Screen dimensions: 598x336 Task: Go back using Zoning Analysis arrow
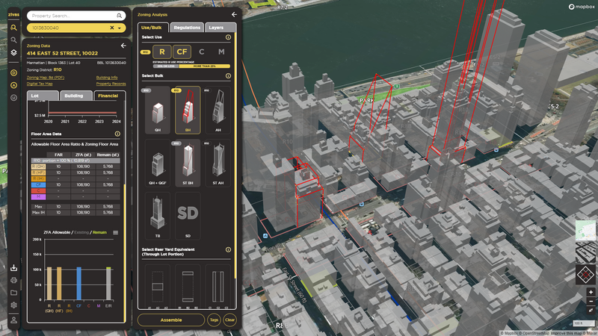click(x=234, y=14)
